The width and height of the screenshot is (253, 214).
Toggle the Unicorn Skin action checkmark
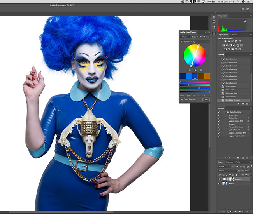click(x=219, y=115)
